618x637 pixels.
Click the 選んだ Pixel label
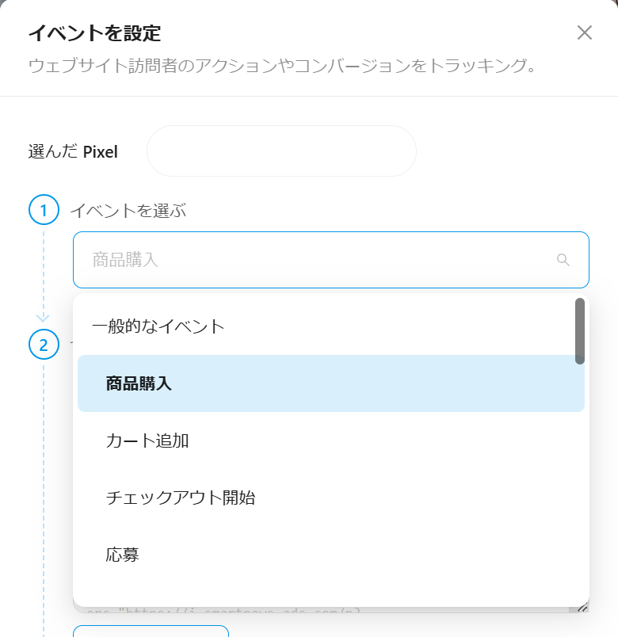tap(73, 151)
